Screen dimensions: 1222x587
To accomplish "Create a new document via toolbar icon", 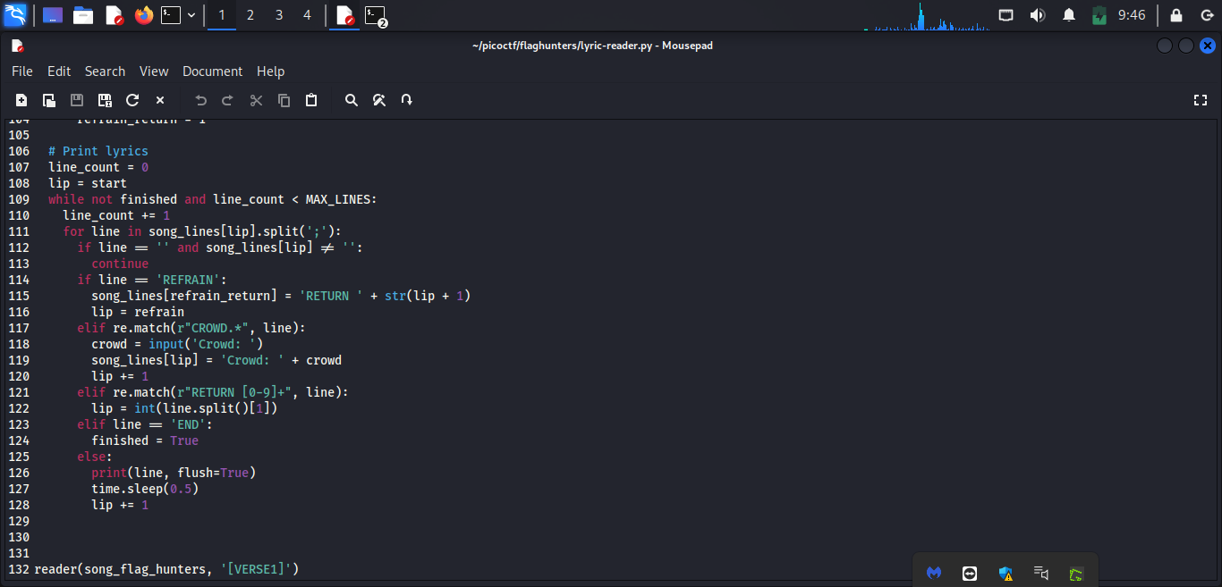I will click(x=21, y=100).
